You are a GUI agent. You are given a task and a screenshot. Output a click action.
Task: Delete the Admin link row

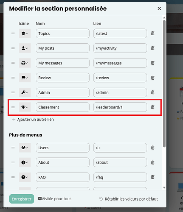click(153, 92)
